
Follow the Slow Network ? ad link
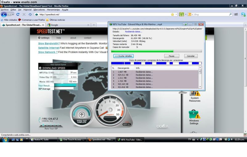coord(48,52)
